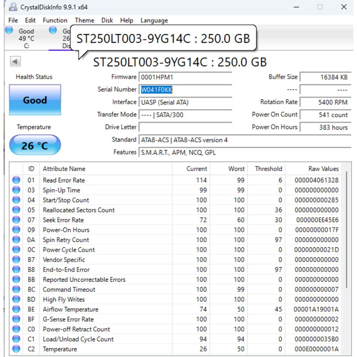
Task: Open the Disk menu
Action: click(x=107, y=20)
